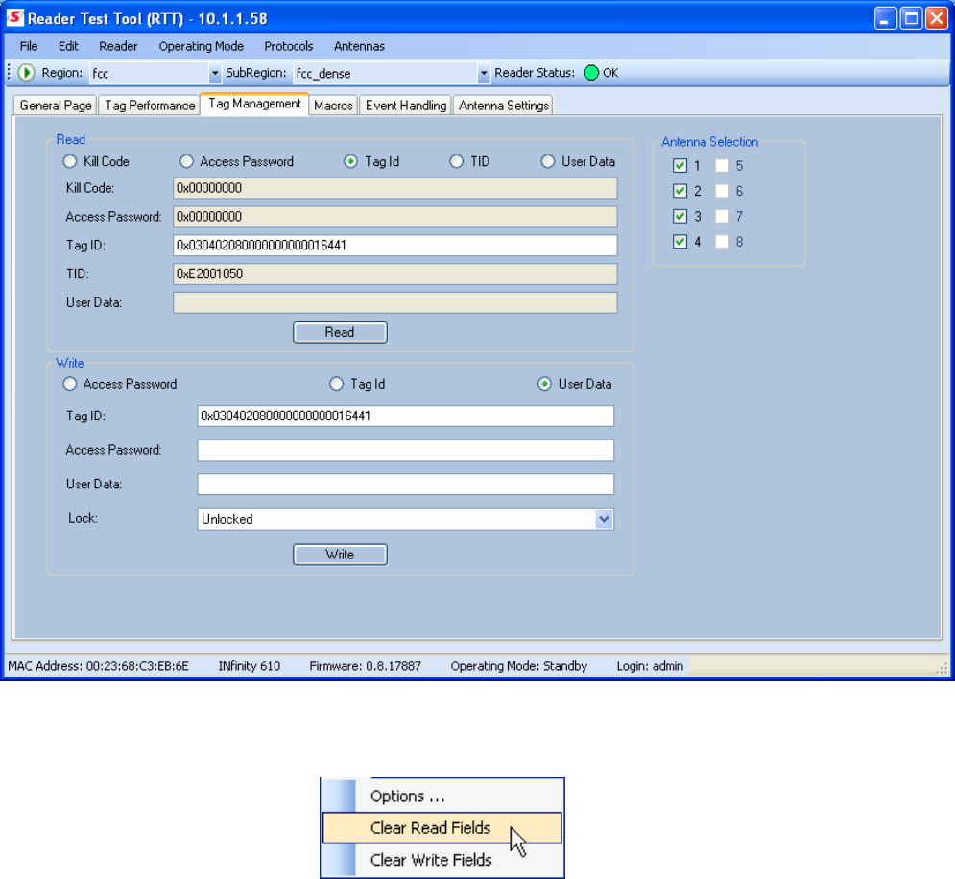
Task: Expand the Region dropdown
Action: tap(215, 74)
